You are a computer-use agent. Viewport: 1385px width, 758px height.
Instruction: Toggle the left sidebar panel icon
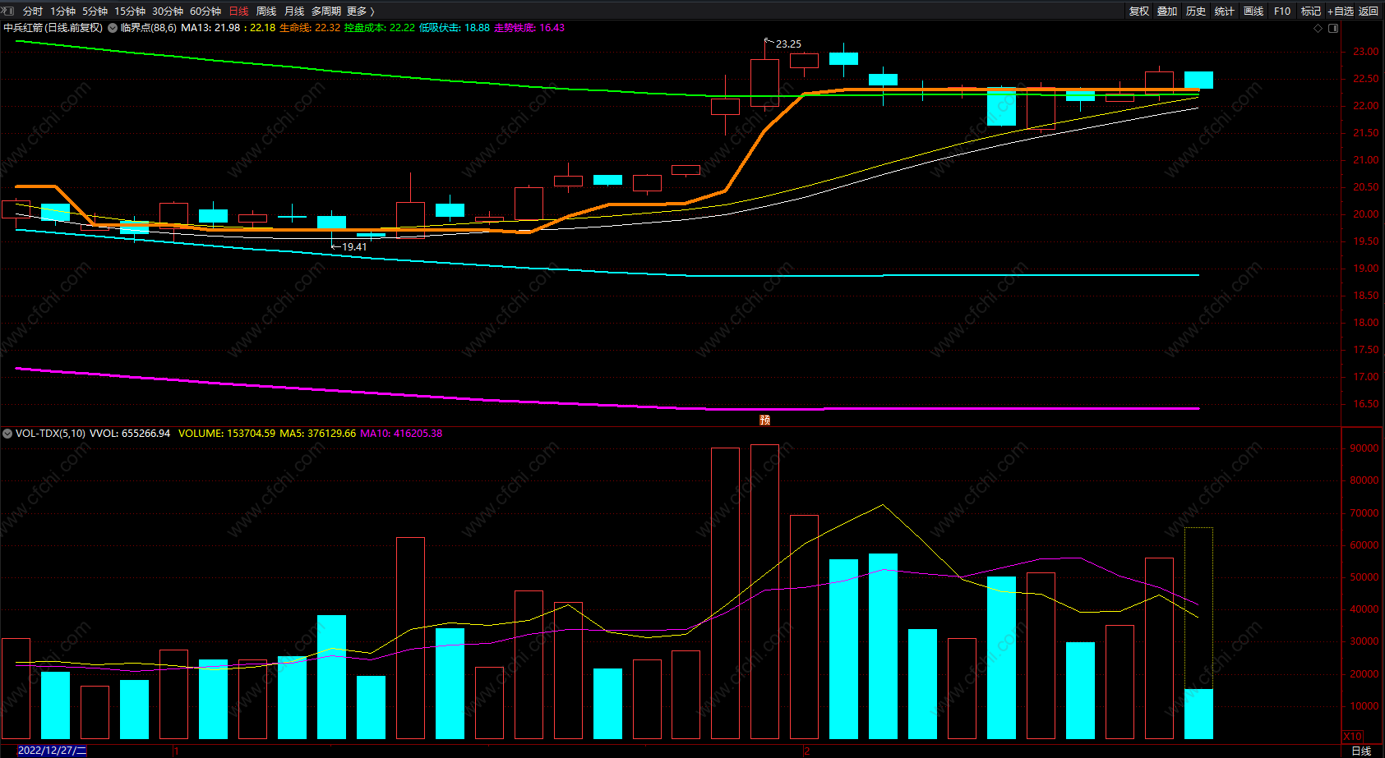[x=8, y=11]
